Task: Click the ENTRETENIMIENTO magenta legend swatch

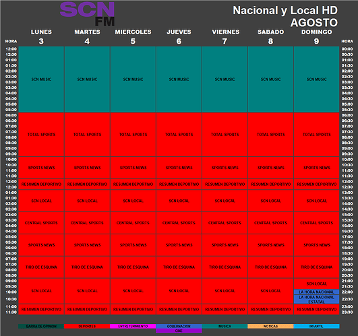Action: click(x=133, y=326)
